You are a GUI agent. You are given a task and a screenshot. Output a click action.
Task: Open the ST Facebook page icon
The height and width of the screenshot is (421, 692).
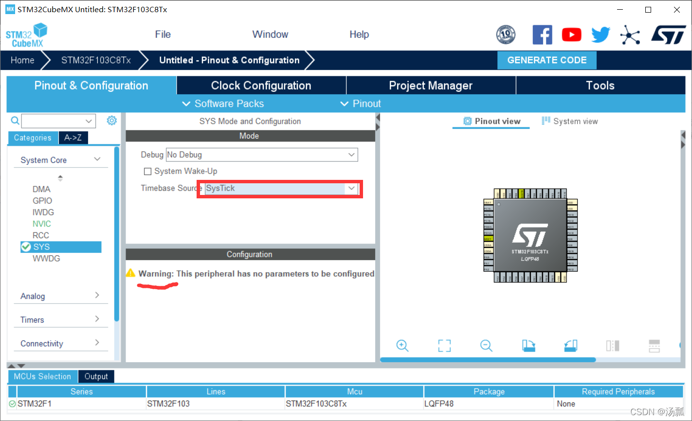542,35
